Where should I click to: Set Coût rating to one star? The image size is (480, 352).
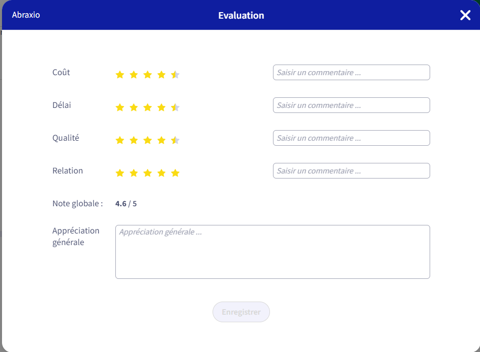[120, 75]
